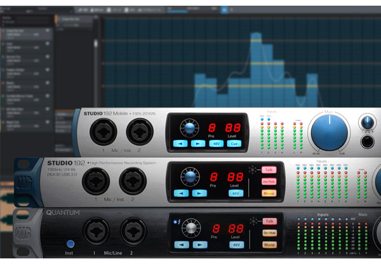Toggle the 48V button on Quantum
Viewport: 381px width, 266px height.
[x=237, y=244]
